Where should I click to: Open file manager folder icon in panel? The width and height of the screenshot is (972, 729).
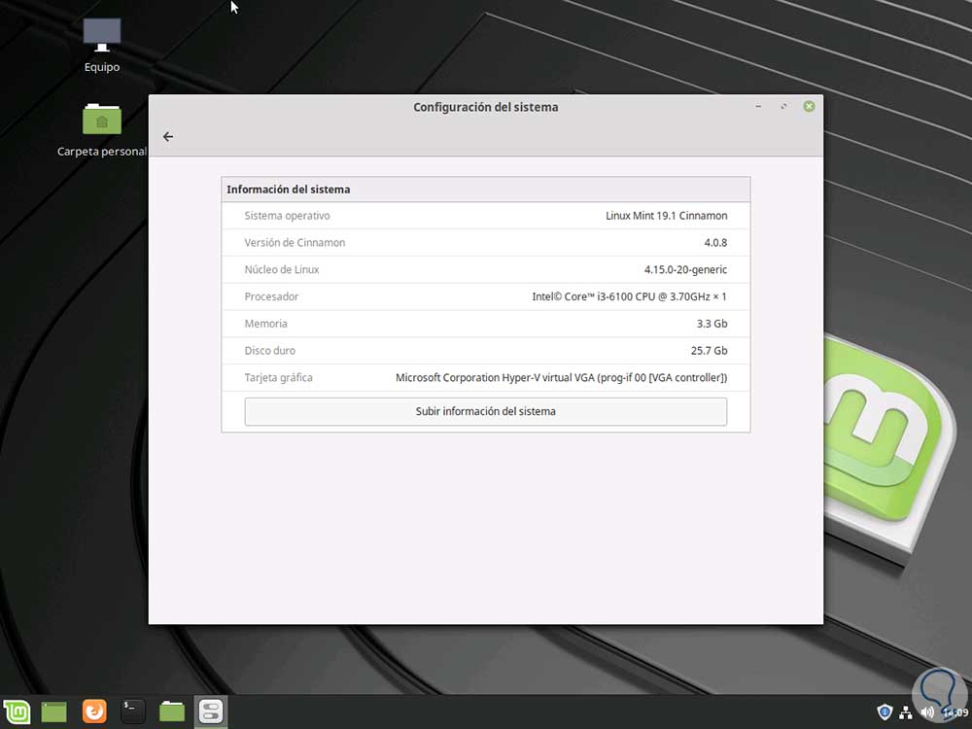[172, 712]
